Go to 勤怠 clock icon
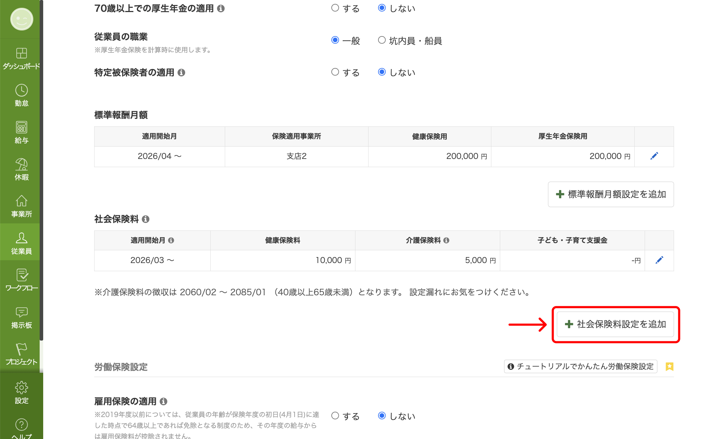Image resolution: width=725 pixels, height=439 pixels. pos(21,91)
